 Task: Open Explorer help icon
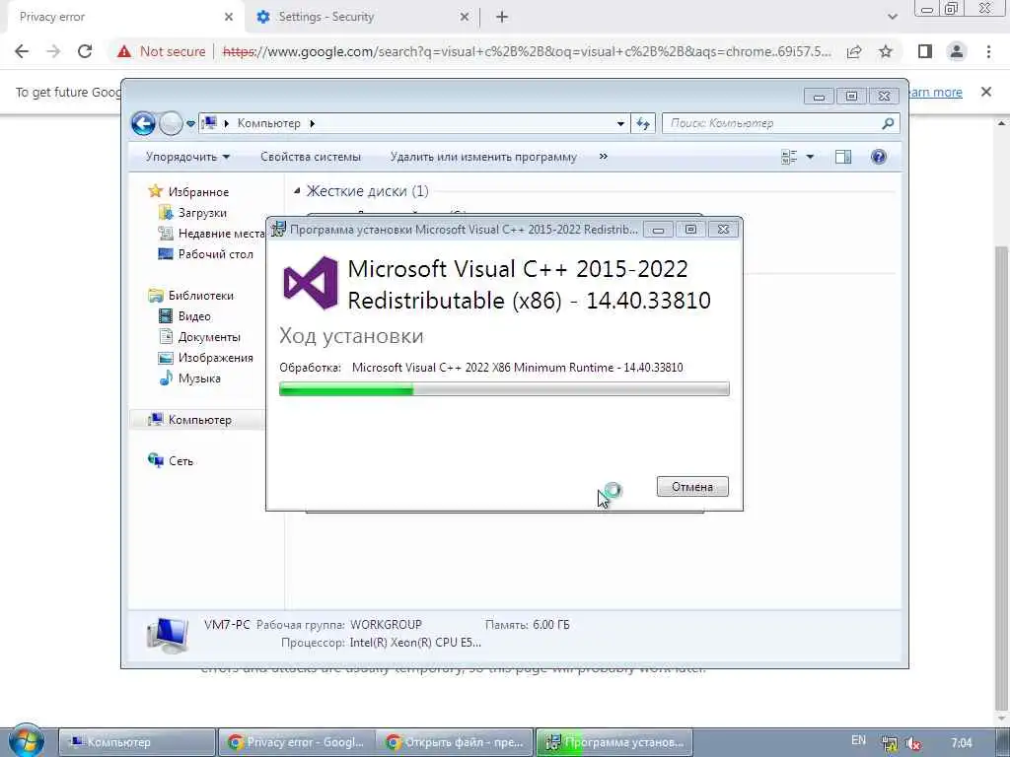coord(879,157)
